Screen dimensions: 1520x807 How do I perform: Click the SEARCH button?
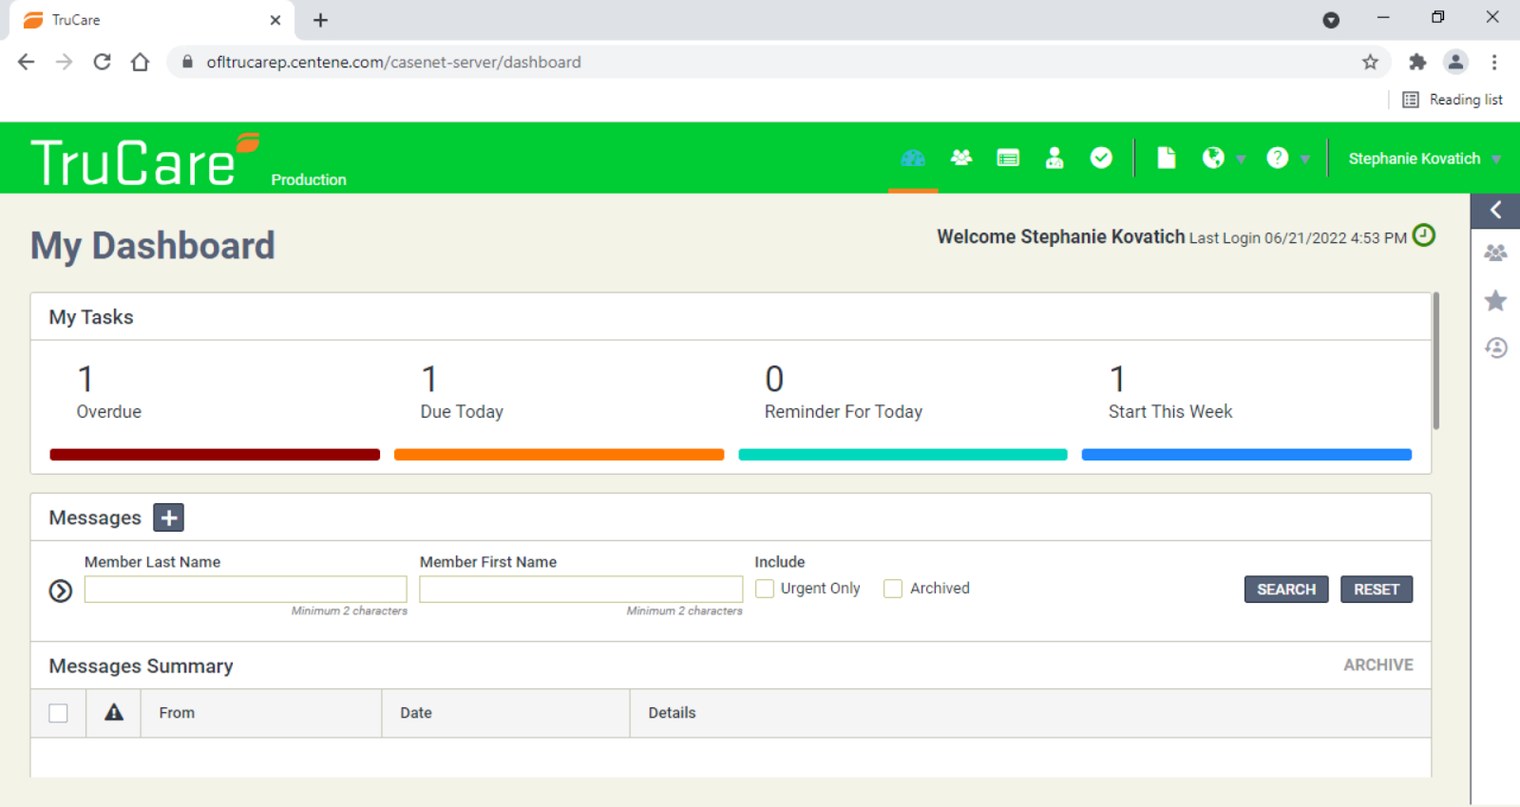[x=1286, y=590]
